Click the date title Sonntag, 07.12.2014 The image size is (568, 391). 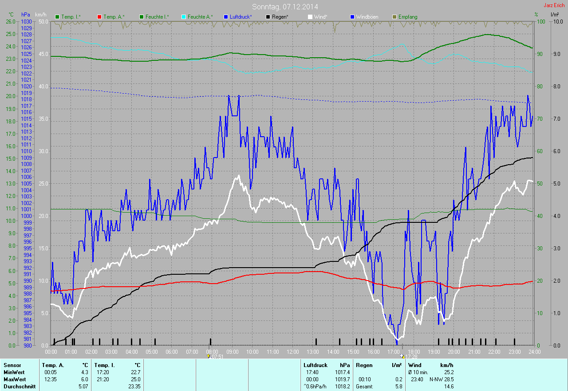click(x=285, y=7)
